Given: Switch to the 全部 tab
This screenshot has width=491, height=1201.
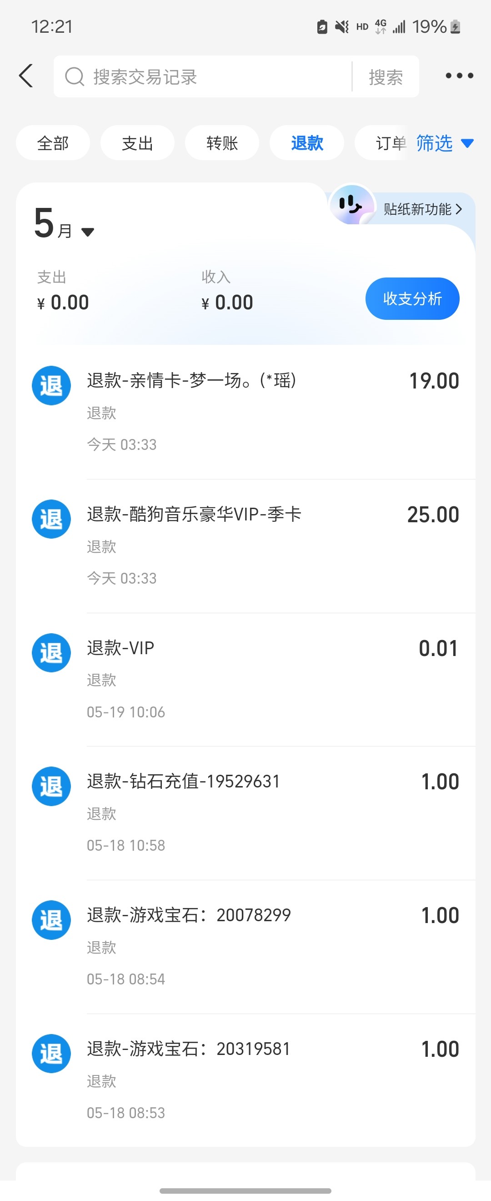Looking at the screenshot, I should pos(53,143).
